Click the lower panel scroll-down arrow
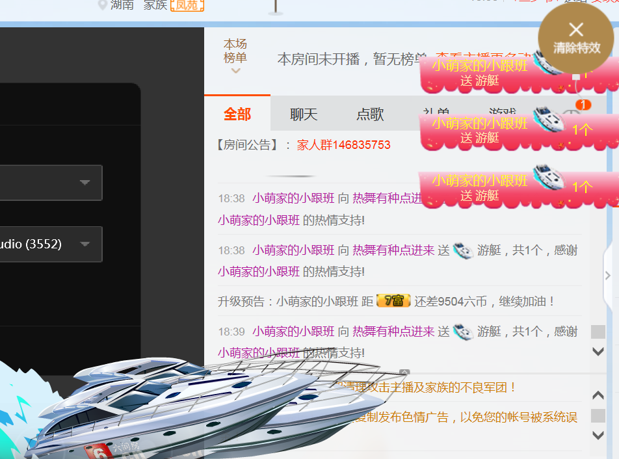The width and height of the screenshot is (619, 459). [598, 436]
